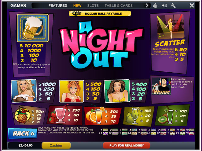Click the thumbs-up like icon
The image size is (202, 151).
pyautogui.click(x=155, y=6)
